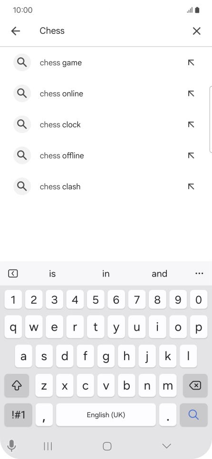Viewport: 212px width, 459px height.
Task: Expand more keyboard suggestions with three dots
Action: 199,273
